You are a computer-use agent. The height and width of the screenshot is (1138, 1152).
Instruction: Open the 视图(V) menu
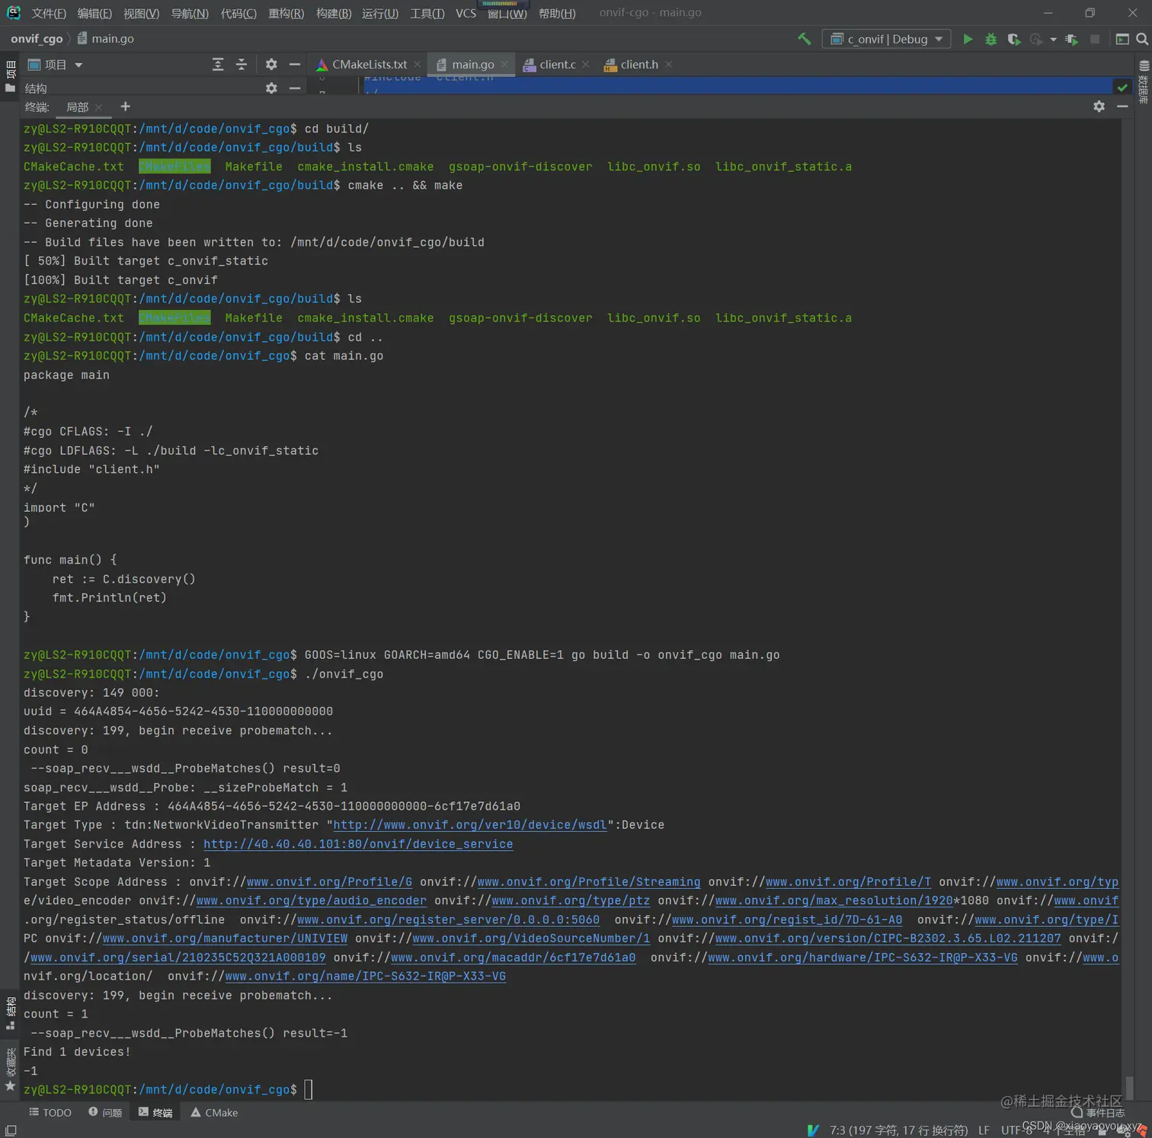click(x=142, y=14)
